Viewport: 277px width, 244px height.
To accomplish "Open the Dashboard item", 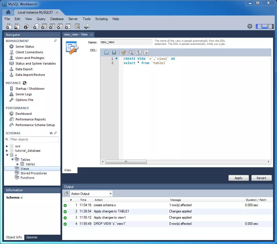I will coord(23,114).
